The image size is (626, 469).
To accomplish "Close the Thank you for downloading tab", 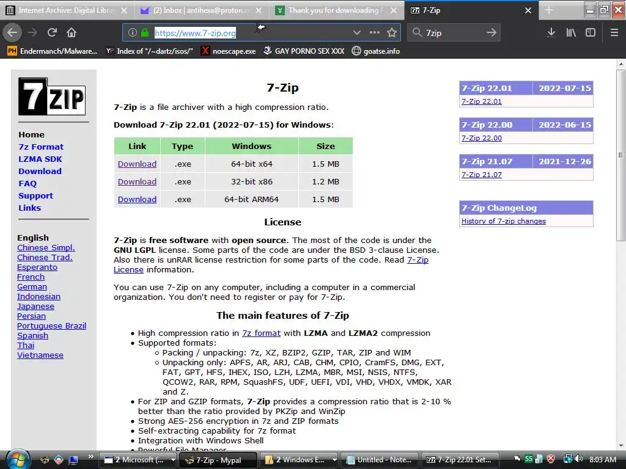I will (x=394, y=10).
